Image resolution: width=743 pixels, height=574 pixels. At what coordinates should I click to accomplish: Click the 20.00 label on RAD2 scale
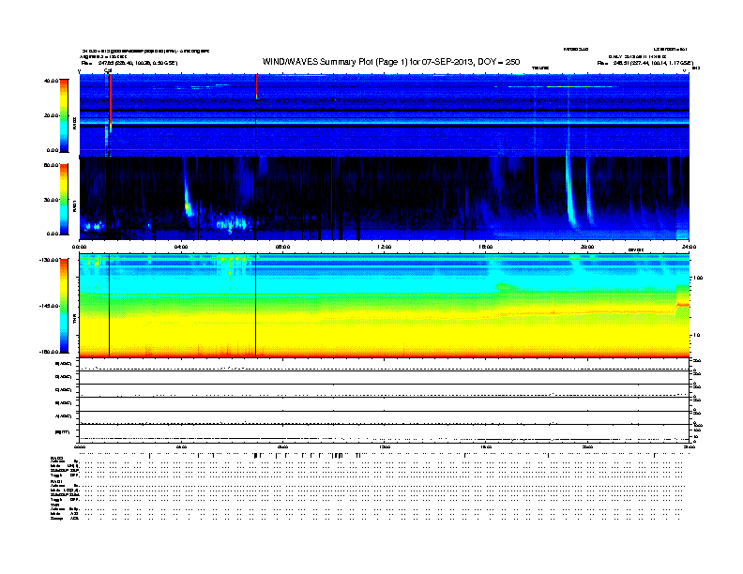point(52,115)
